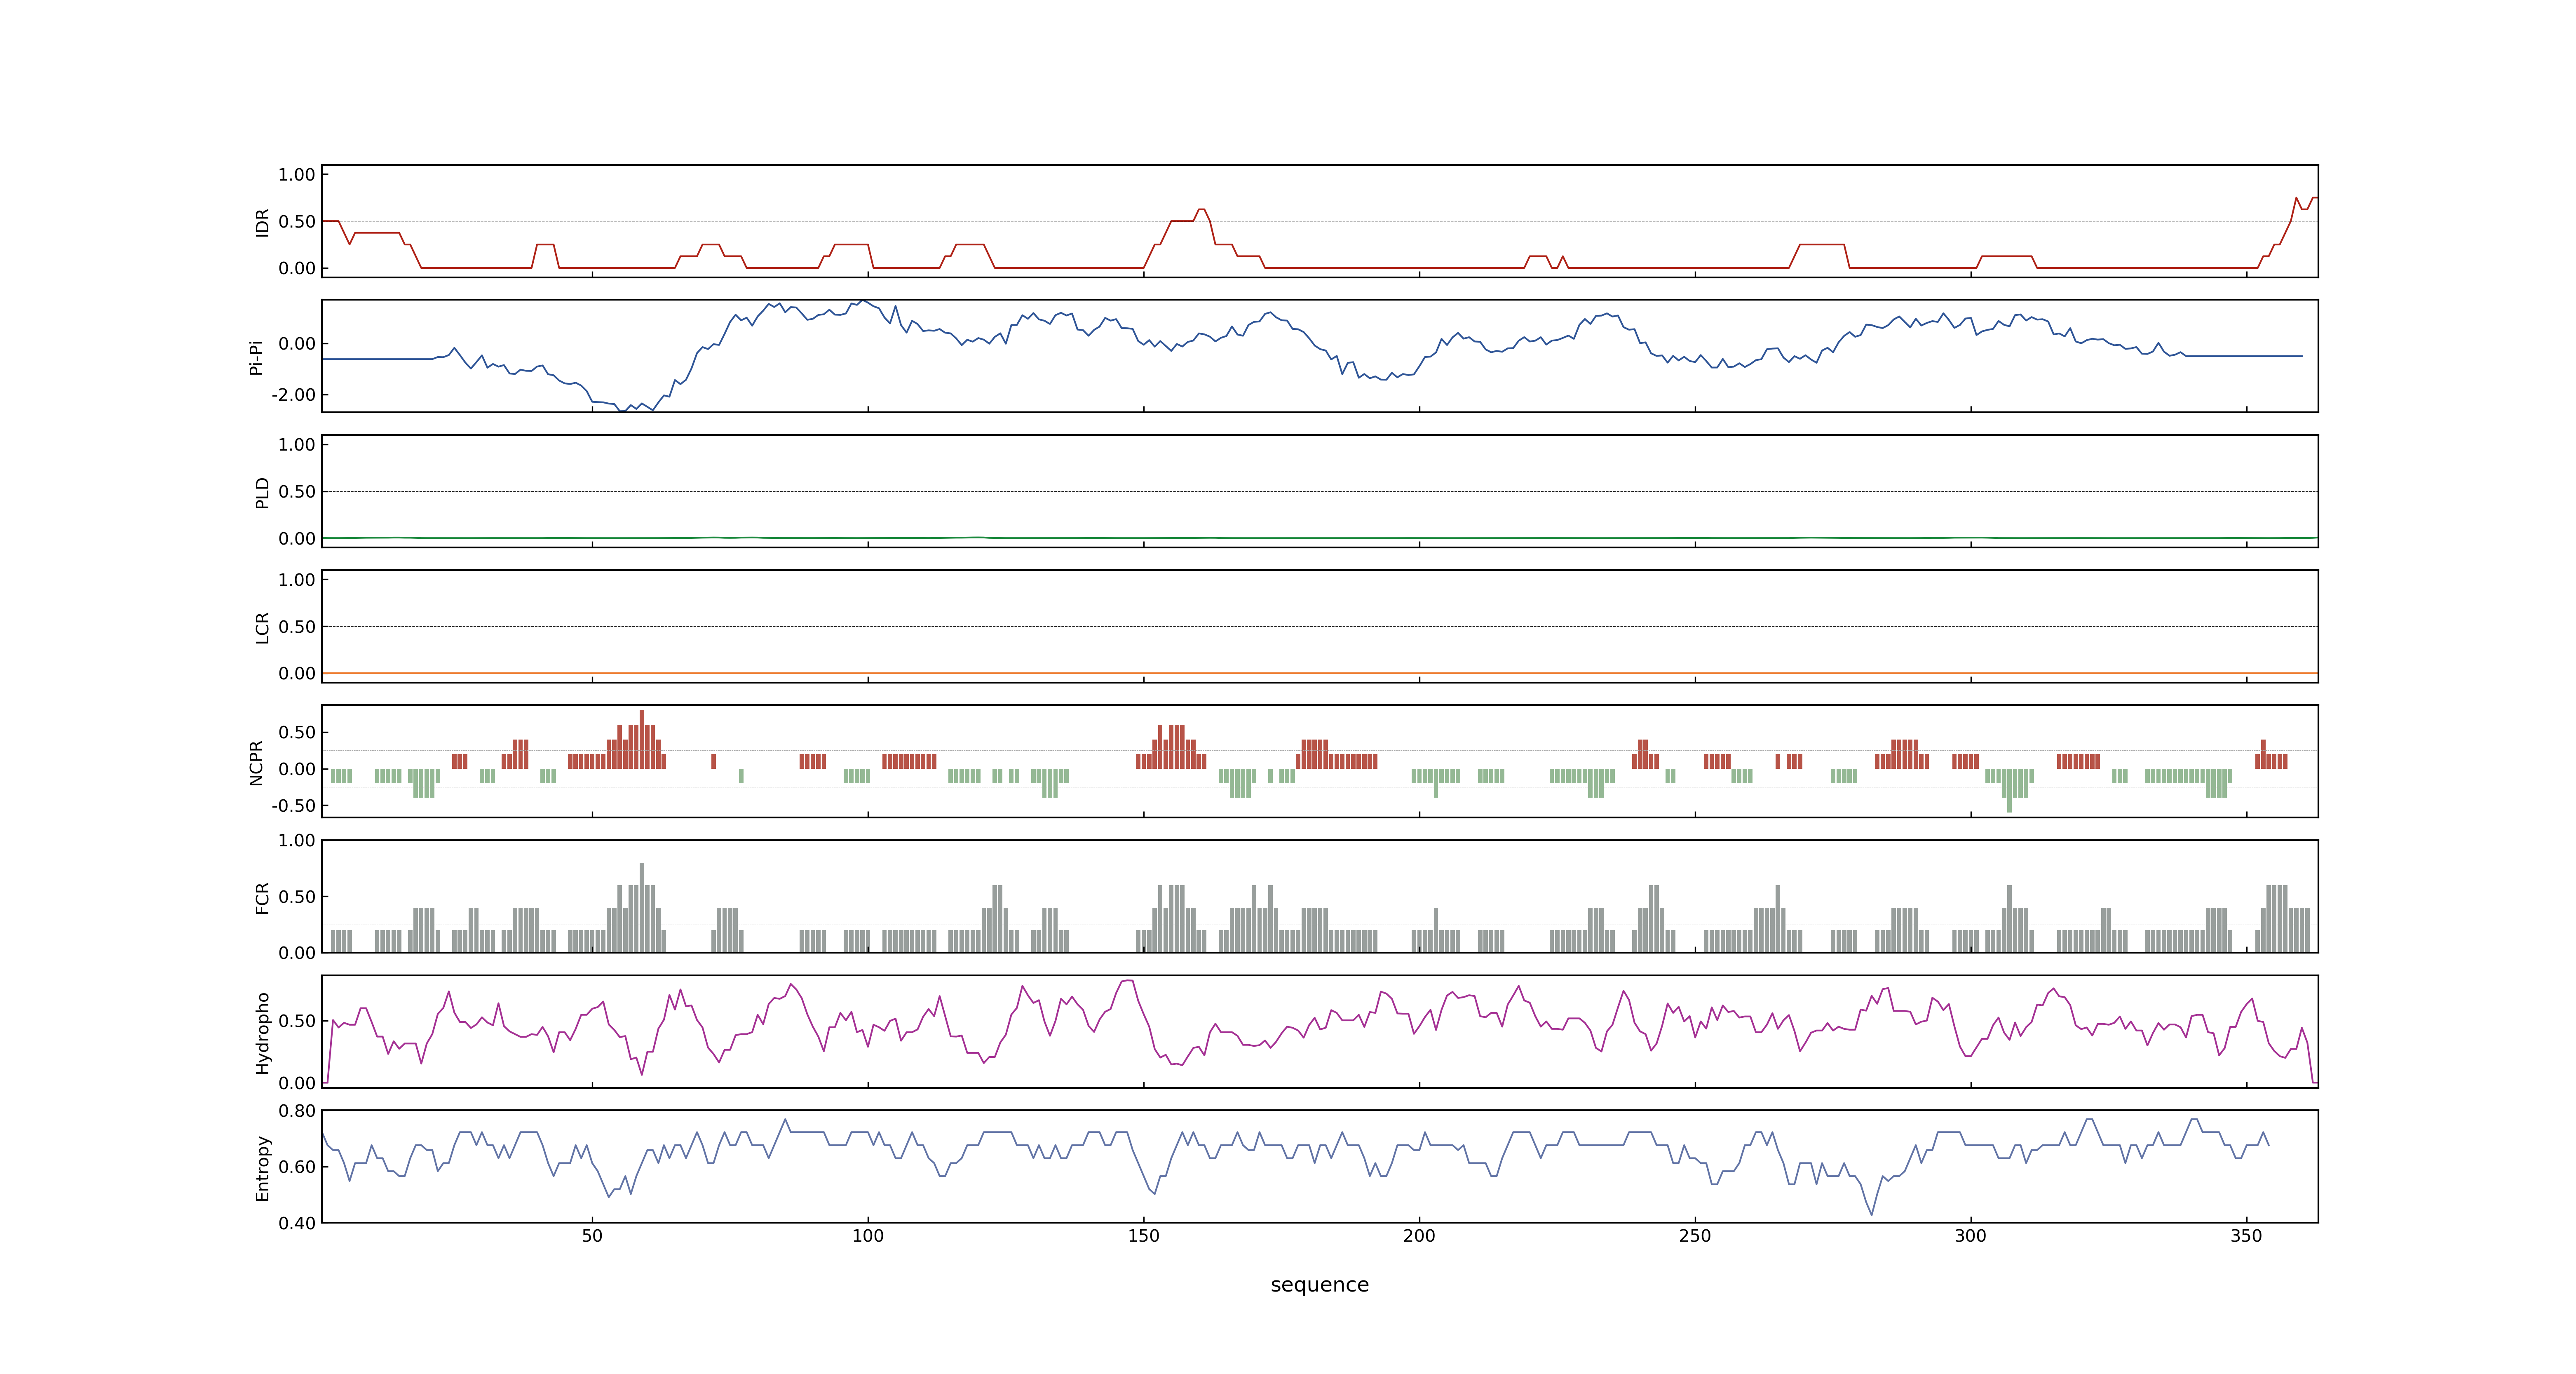The width and height of the screenshot is (2576, 1374).
Task: Click the FCR y-axis label
Action: point(262,897)
